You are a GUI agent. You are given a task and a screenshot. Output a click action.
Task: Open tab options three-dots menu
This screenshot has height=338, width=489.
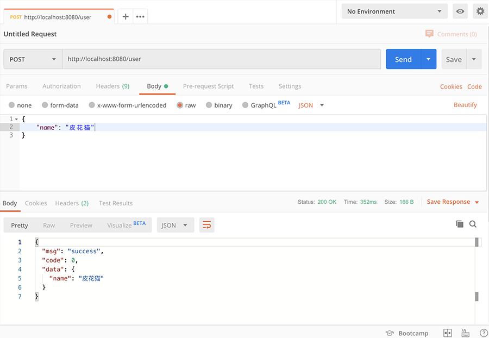coord(140,17)
